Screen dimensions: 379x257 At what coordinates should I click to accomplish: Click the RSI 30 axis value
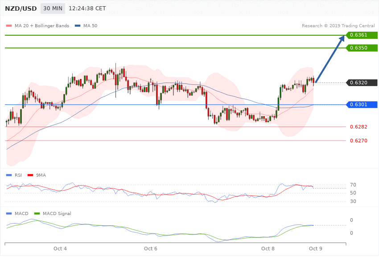(353, 201)
